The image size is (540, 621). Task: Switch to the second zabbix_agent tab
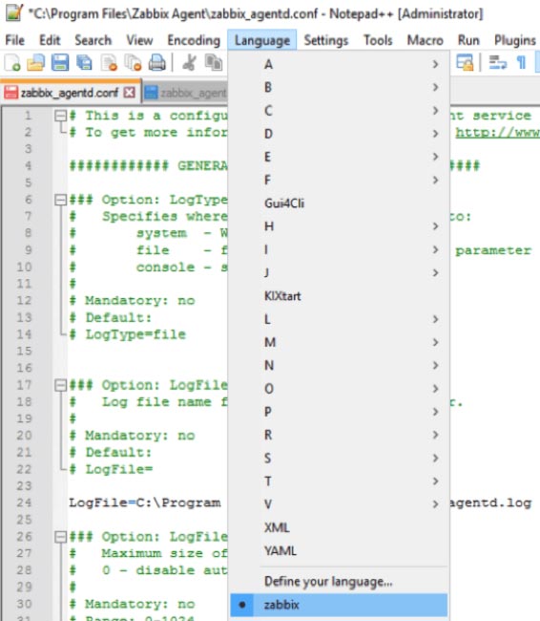coord(185,93)
